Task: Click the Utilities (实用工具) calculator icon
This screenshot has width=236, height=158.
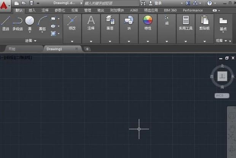Action: click(186, 22)
